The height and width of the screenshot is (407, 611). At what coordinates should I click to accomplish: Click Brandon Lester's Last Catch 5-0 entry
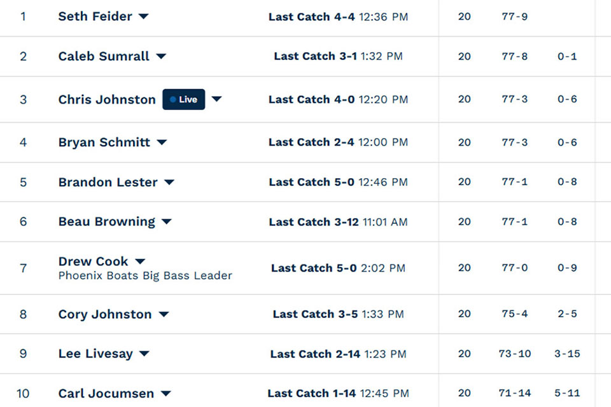pyautogui.click(x=338, y=182)
